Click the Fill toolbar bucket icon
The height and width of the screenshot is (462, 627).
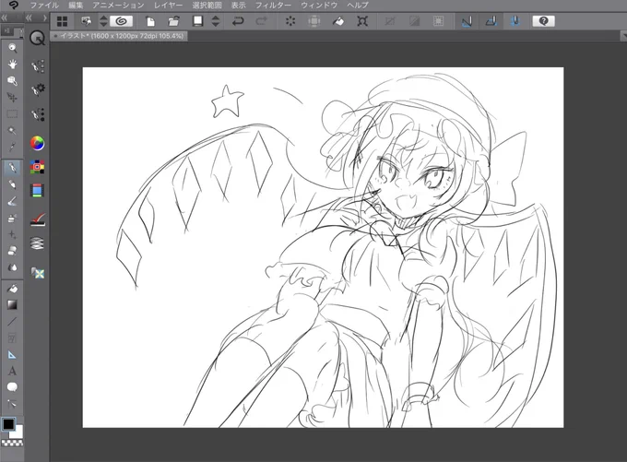click(x=338, y=21)
